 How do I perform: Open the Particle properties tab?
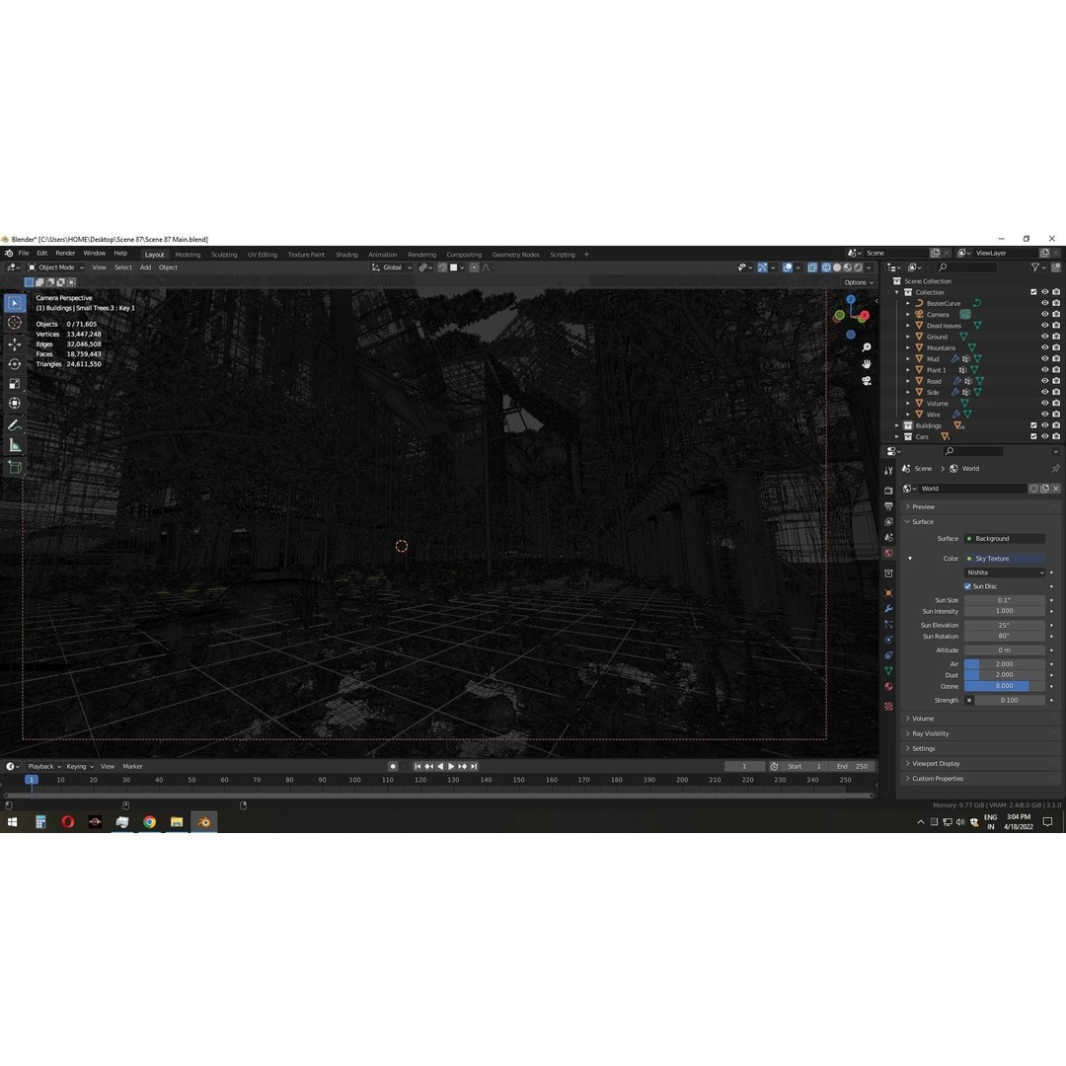tap(888, 624)
